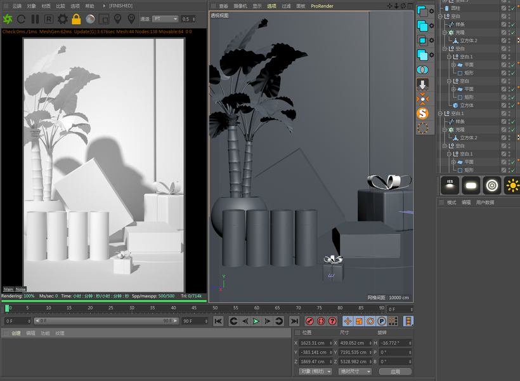Restart render with the circular arrow icon

click(x=21, y=19)
